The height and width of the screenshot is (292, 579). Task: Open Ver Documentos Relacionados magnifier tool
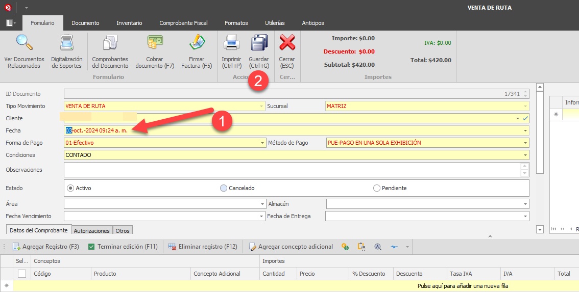pyautogui.click(x=24, y=51)
